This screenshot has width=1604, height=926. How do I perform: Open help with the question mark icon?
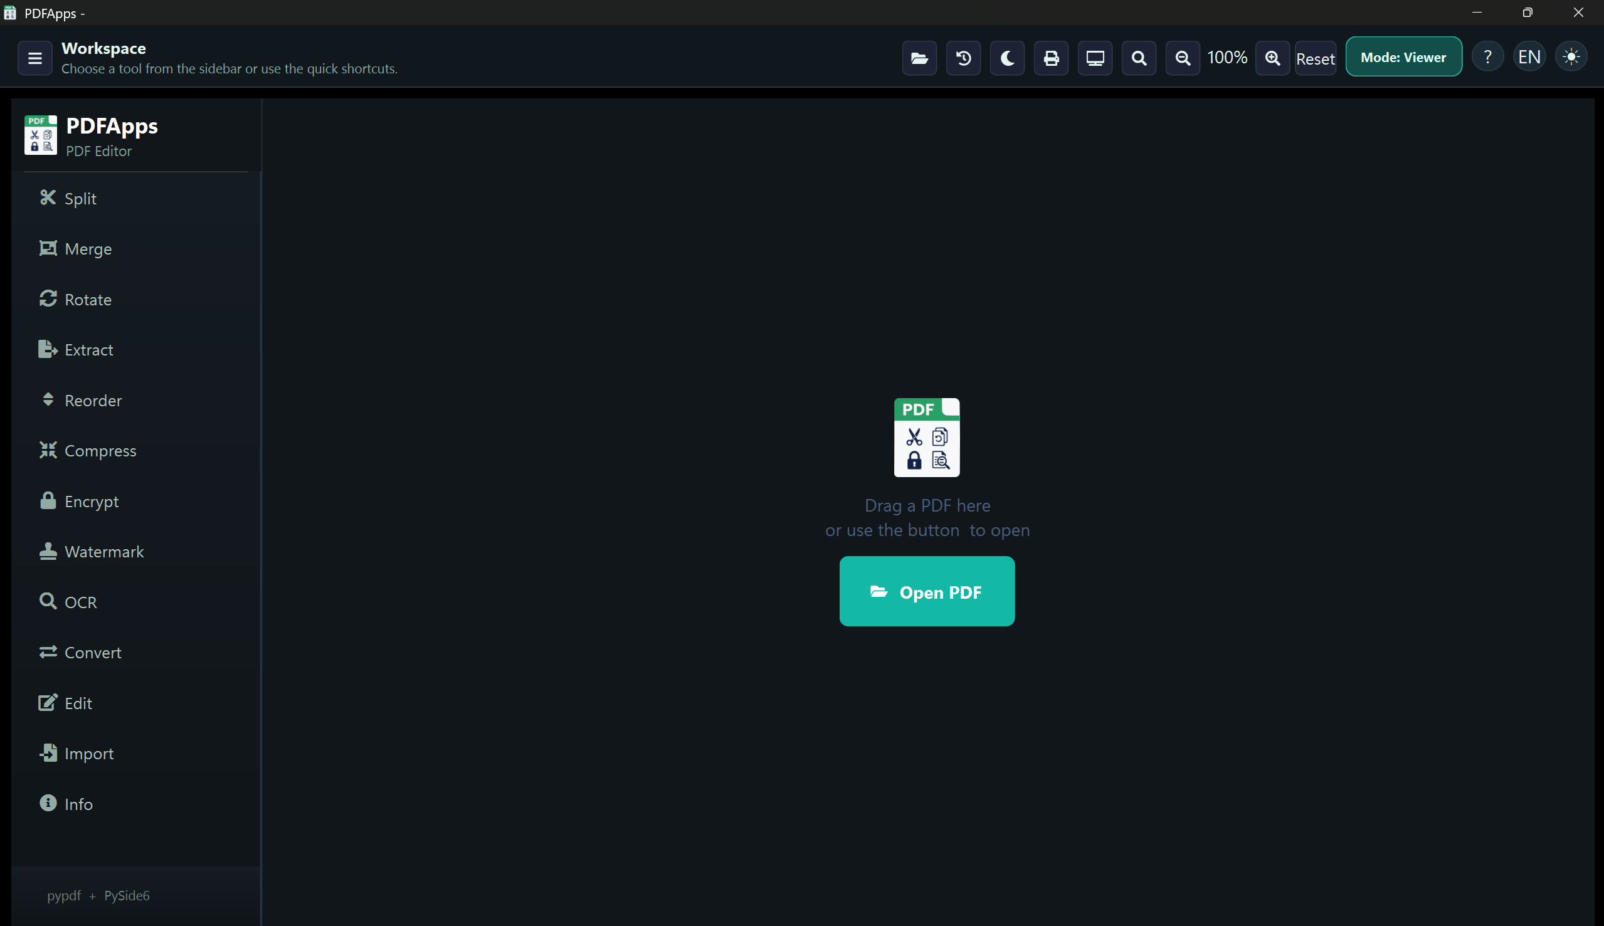[x=1487, y=57]
